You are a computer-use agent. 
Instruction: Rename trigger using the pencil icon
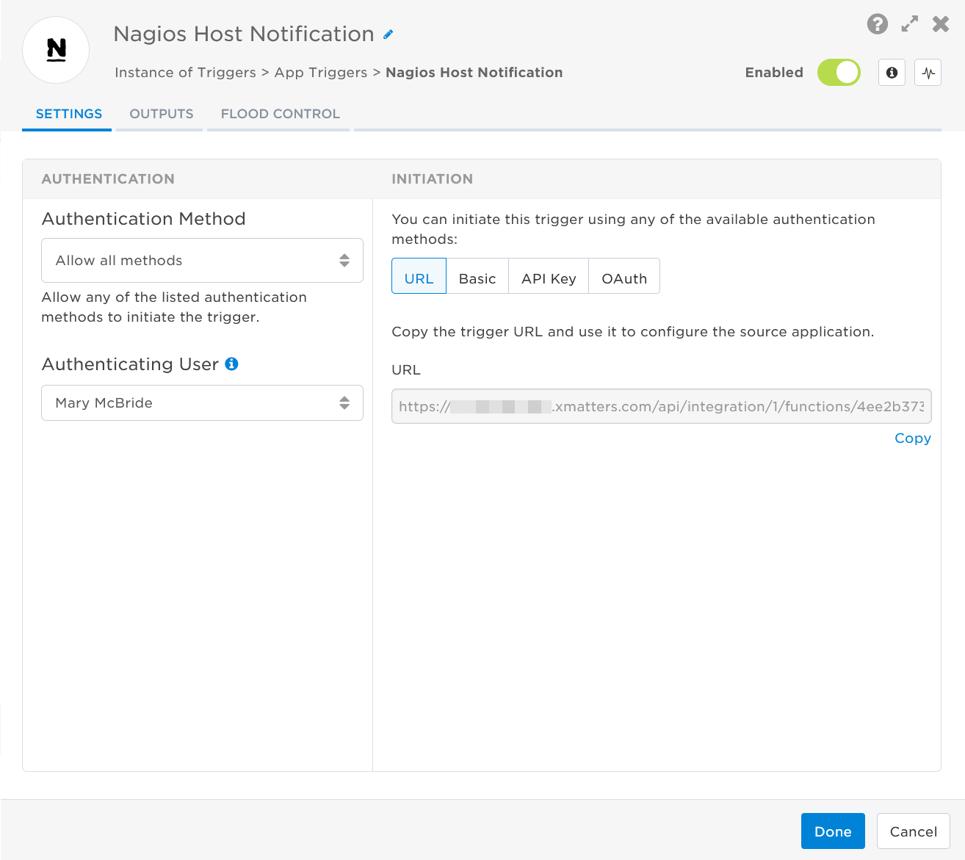388,35
